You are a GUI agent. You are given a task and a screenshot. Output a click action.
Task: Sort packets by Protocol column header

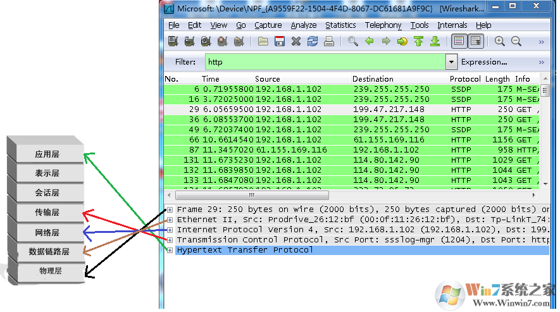[x=465, y=79]
